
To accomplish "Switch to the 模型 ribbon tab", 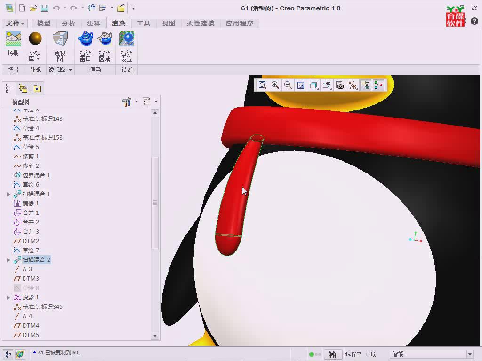I will tap(44, 24).
